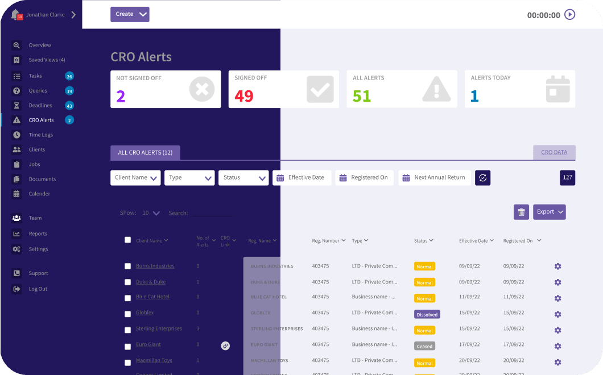This screenshot has width=603, height=375.
Task: Open the Create dropdown button
Action: (x=130, y=14)
